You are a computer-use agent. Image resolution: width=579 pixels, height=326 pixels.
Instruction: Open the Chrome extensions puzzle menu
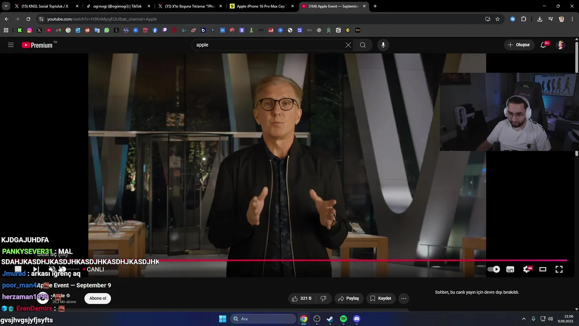pyautogui.click(x=523, y=19)
